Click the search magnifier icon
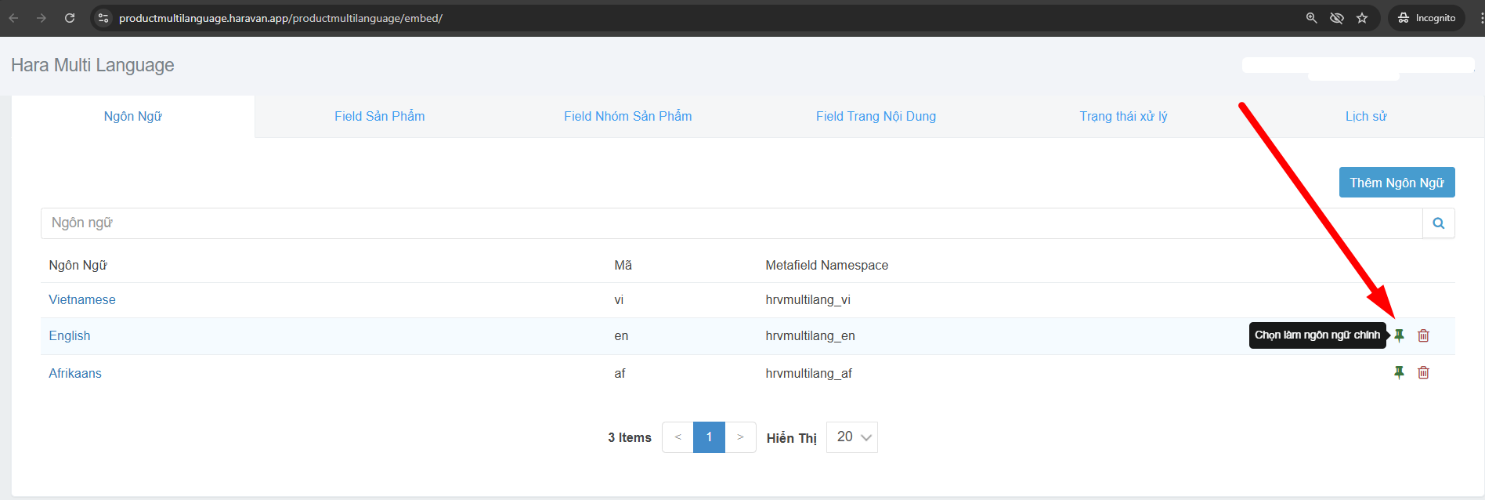Image resolution: width=1485 pixels, height=500 pixels. pyautogui.click(x=1438, y=223)
